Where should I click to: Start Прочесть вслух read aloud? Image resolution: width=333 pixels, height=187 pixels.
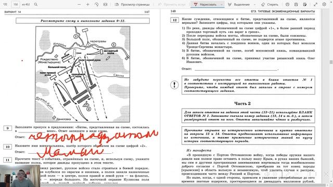pyautogui.click(x=172, y=4)
